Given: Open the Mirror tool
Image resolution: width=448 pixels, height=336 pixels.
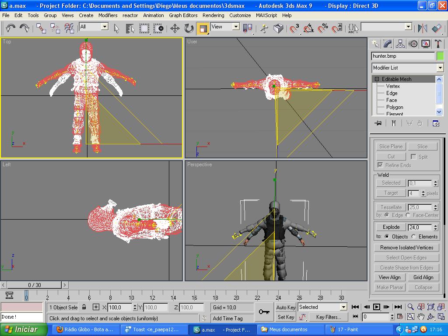Looking at the screenshot, I should click(x=422, y=28).
